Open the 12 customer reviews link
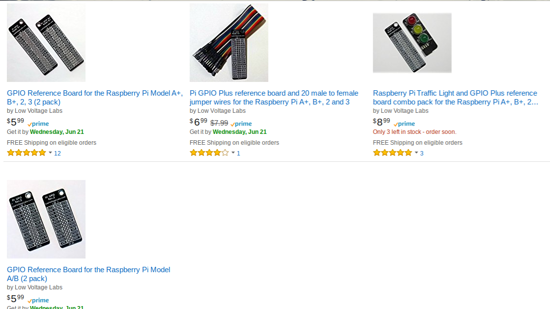The width and height of the screenshot is (550, 309). coord(58,154)
